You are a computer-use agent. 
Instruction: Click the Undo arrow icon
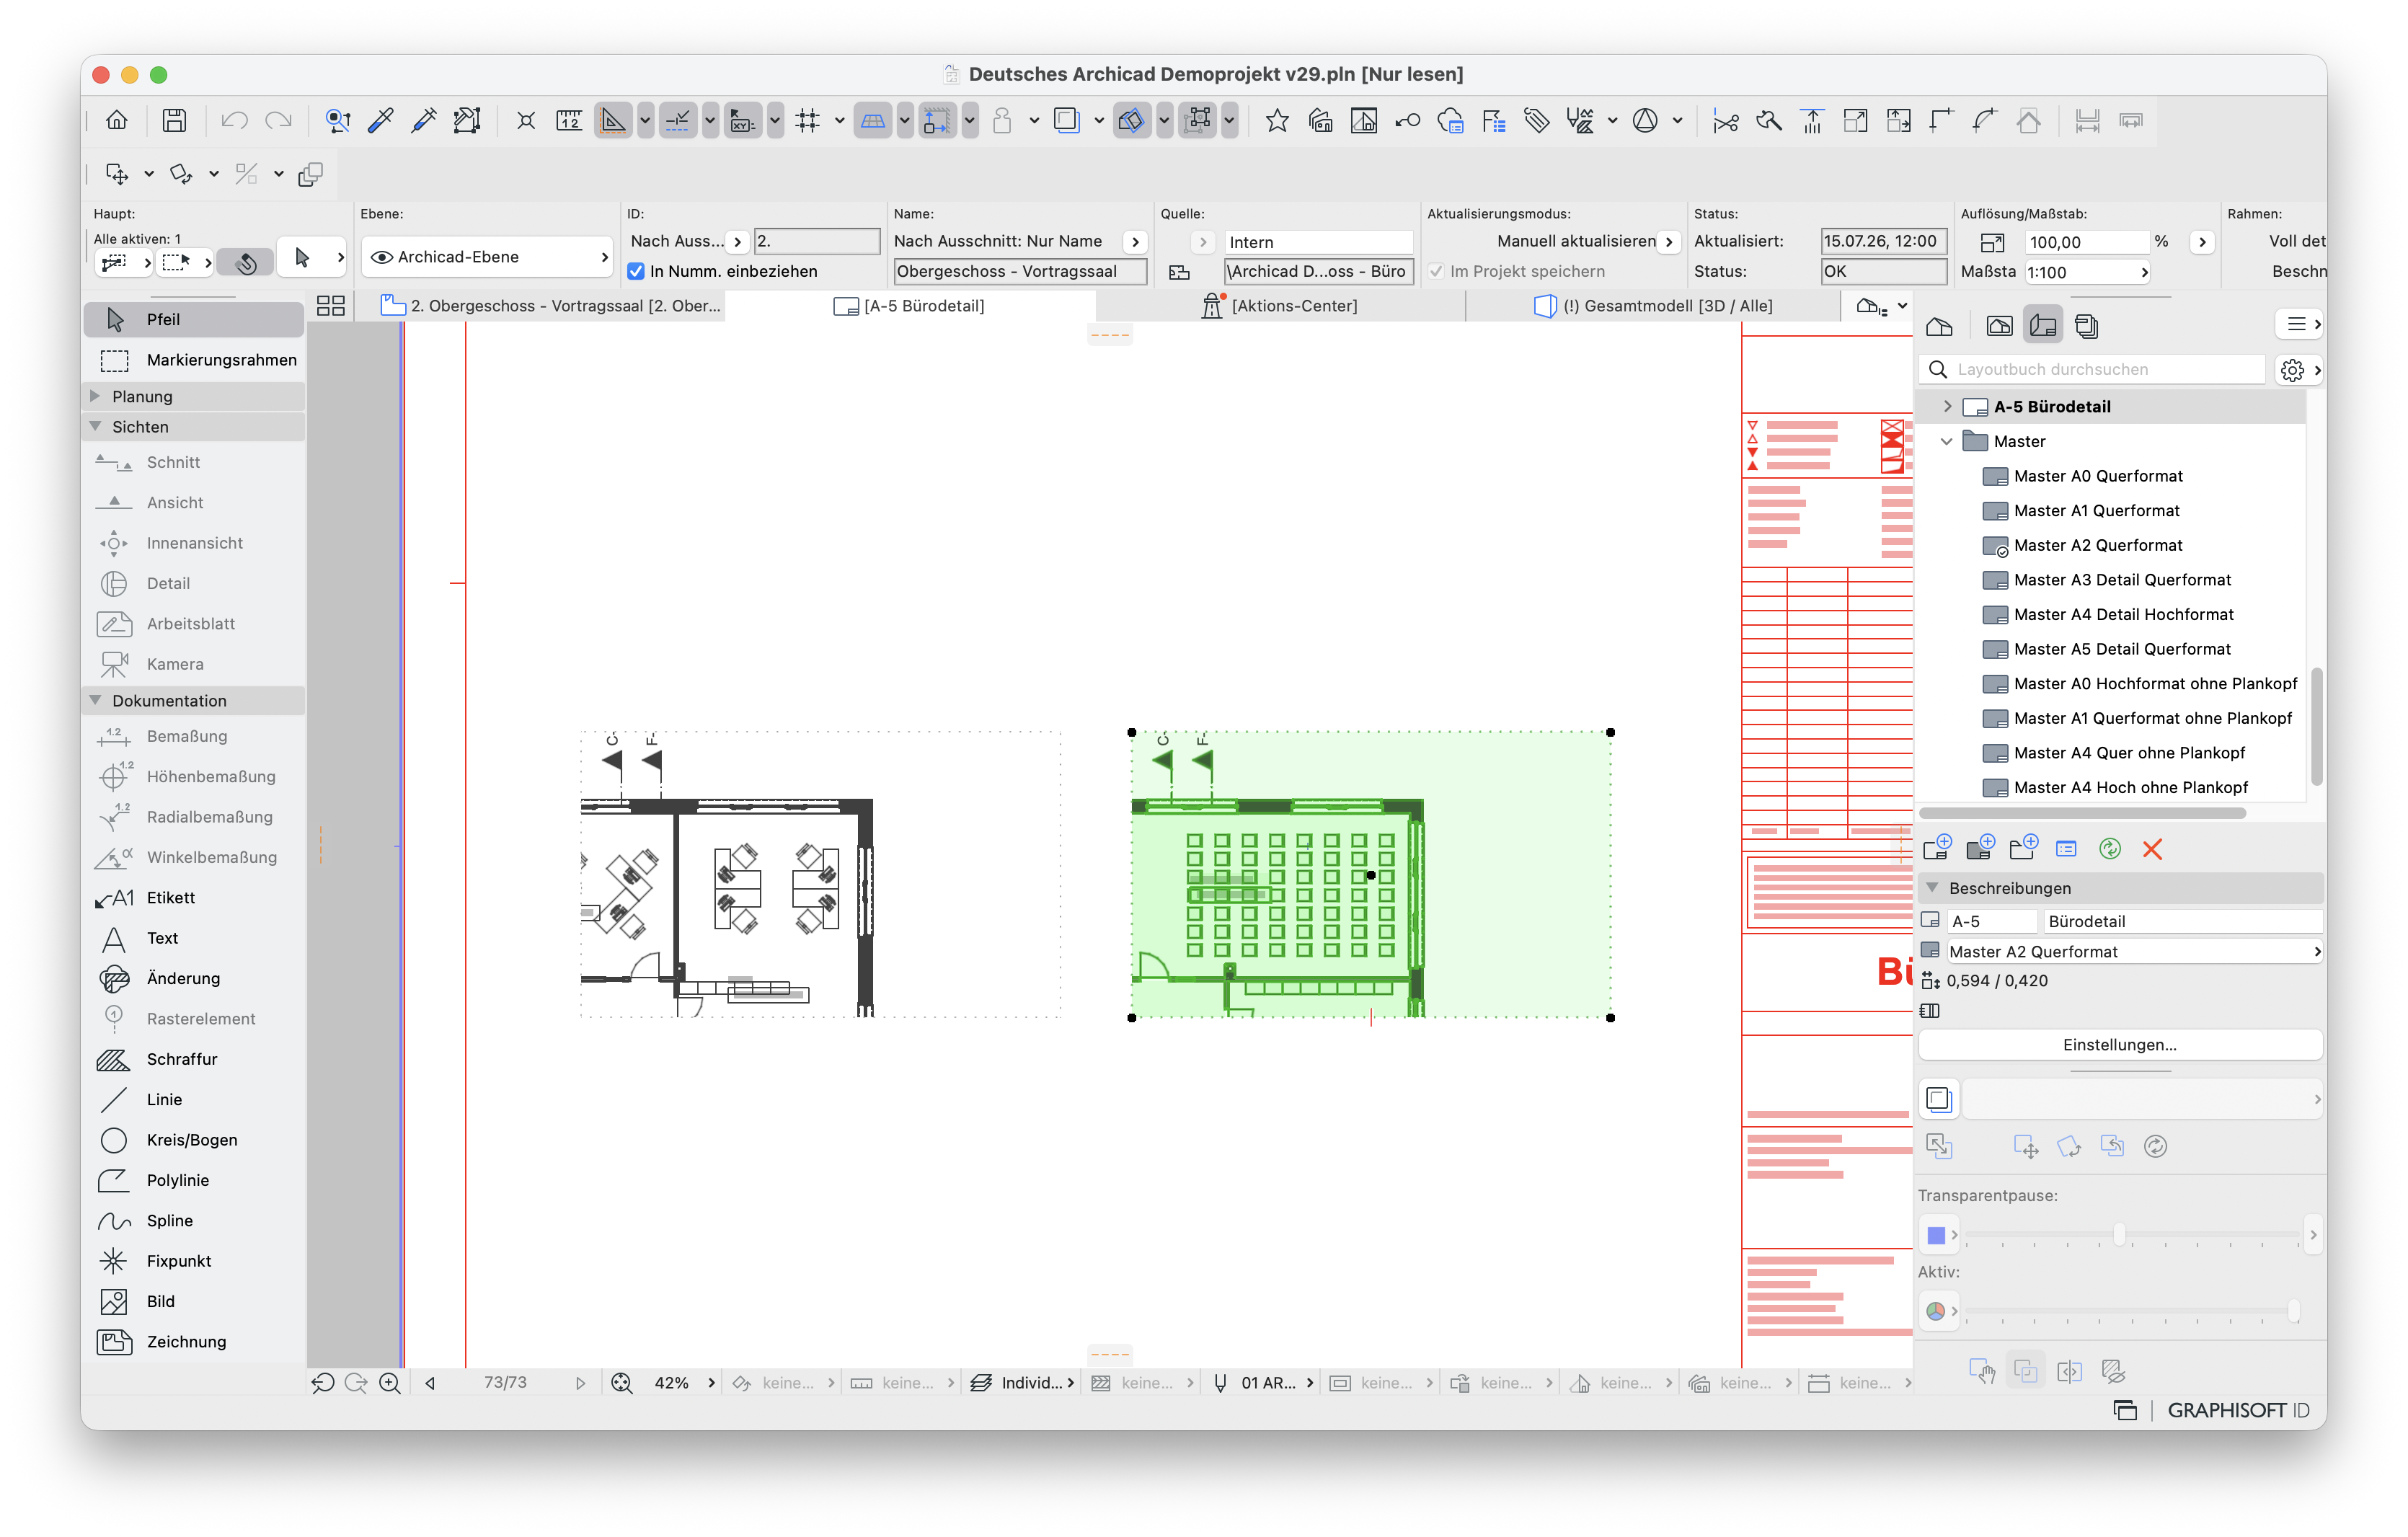(x=234, y=121)
